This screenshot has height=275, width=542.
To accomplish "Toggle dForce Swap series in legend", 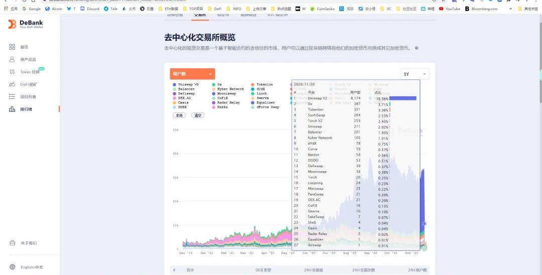I will 265,107.
